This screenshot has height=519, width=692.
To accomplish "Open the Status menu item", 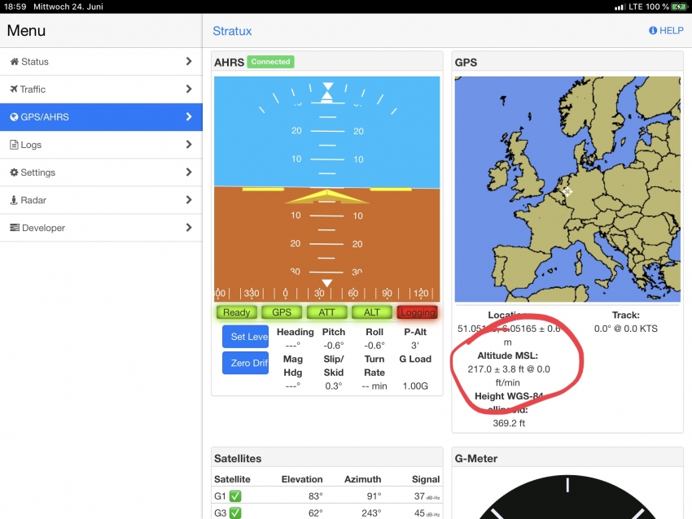I will [x=101, y=62].
